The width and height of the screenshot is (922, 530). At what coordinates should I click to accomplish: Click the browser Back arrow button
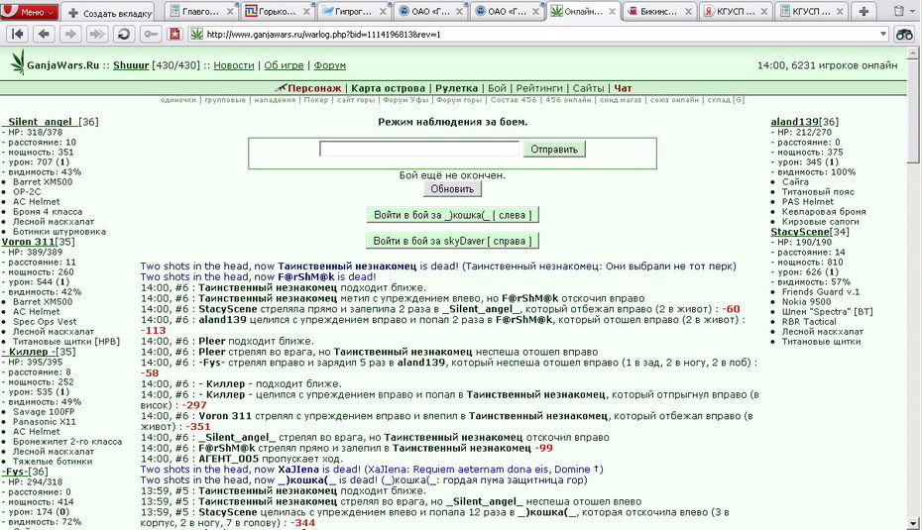44,34
